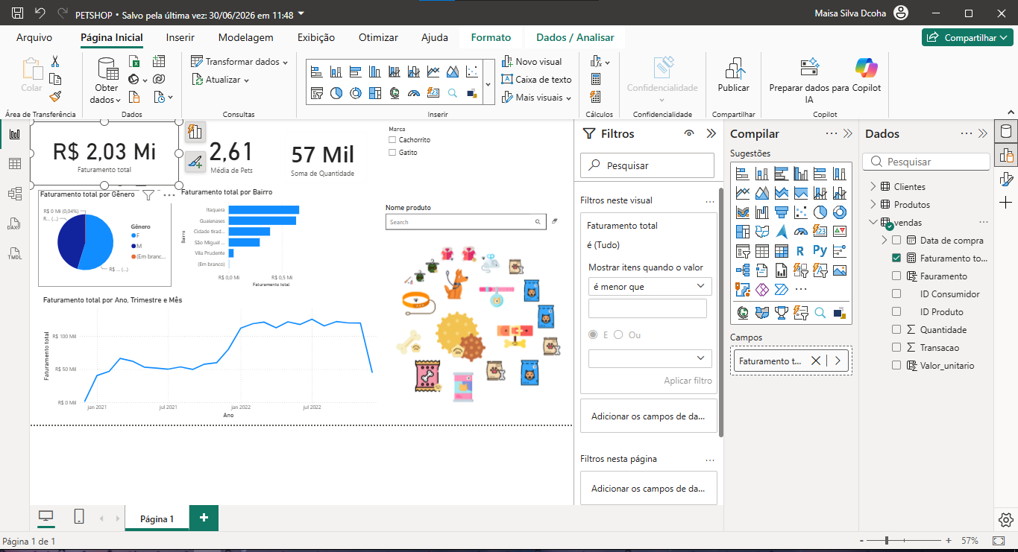The image size is (1018, 552).
Task: Select the Python visual icon in Compilar
Action: (820, 251)
